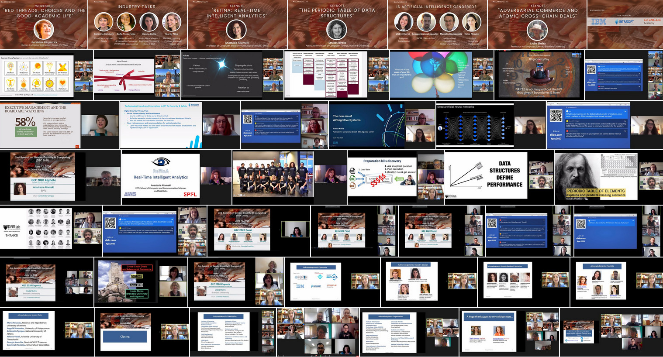Click the 'RED THREADS, CHOICES' workshop banner title

44,13
